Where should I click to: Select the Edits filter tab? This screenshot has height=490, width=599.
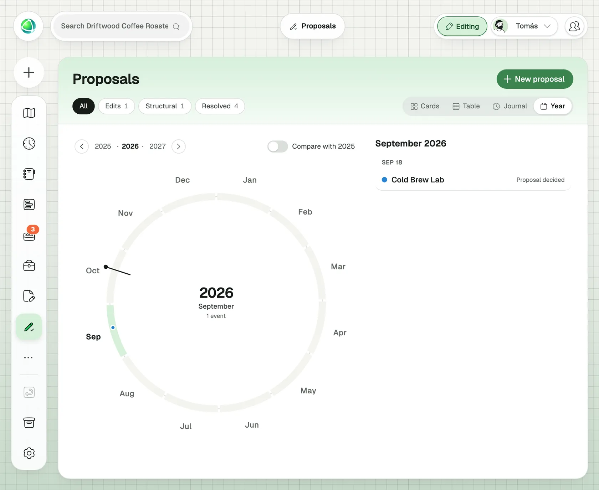[x=117, y=106]
